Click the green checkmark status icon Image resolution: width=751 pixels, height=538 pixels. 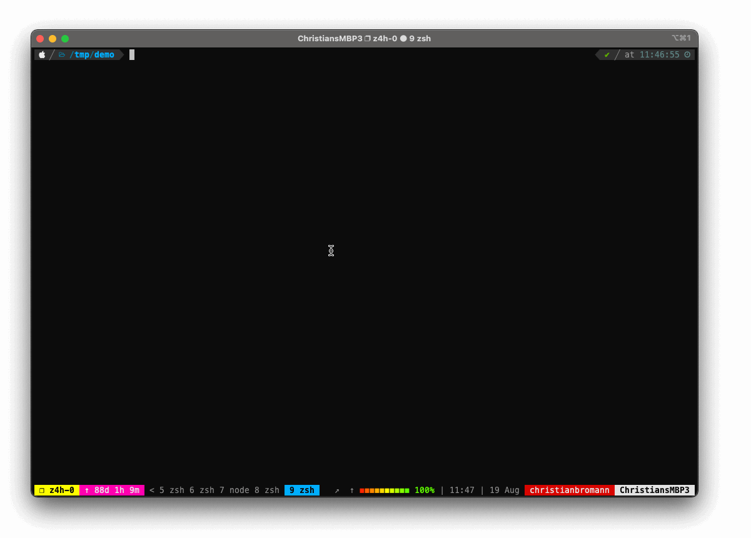[x=607, y=55]
